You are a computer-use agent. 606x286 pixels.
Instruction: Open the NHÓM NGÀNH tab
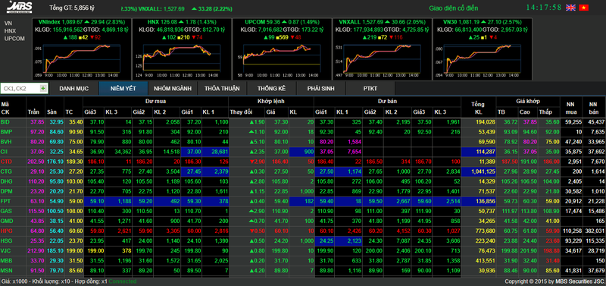(173, 88)
